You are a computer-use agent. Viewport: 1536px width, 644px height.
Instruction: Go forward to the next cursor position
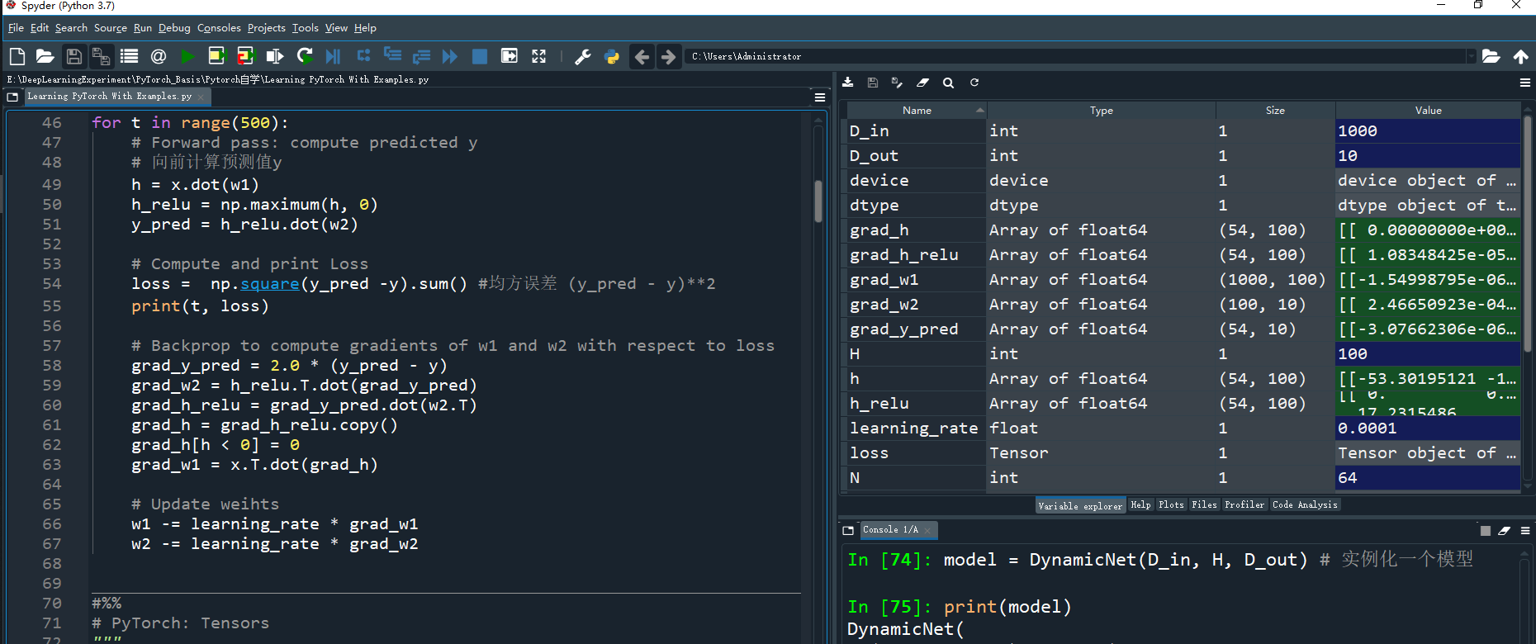tap(669, 56)
